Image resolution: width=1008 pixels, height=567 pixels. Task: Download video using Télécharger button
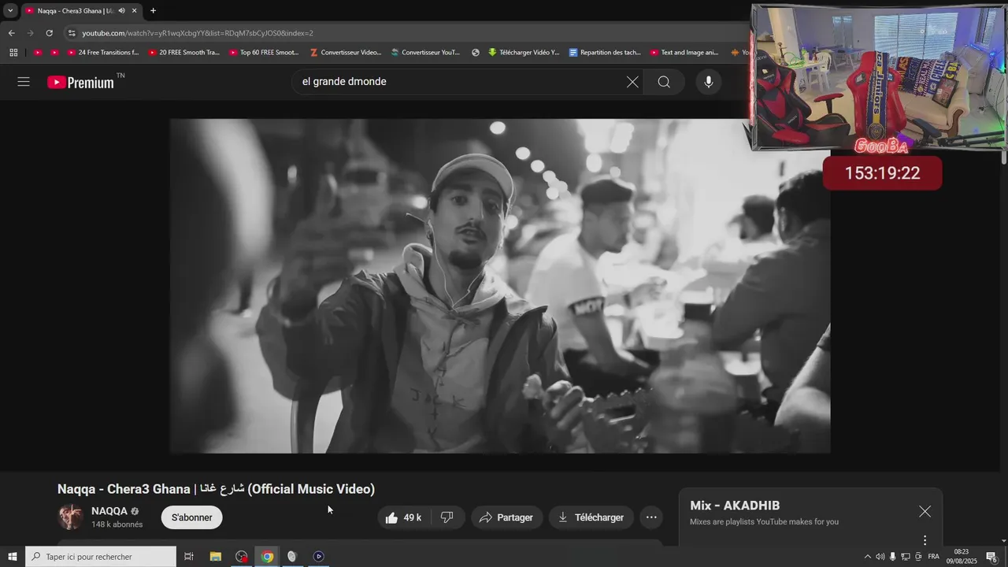(x=591, y=517)
